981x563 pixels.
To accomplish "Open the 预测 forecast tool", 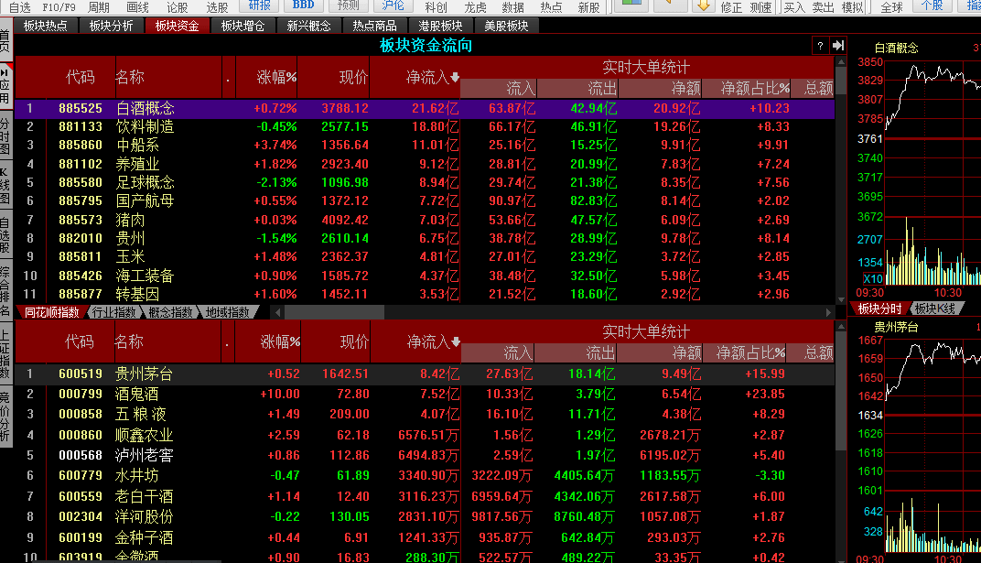I will 348,6.
